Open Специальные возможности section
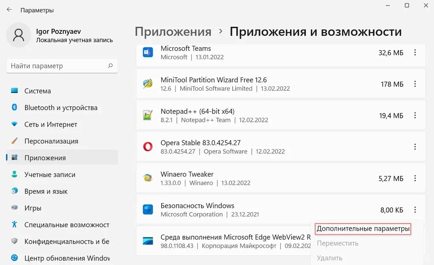This screenshot has width=434, height=265. (62, 225)
